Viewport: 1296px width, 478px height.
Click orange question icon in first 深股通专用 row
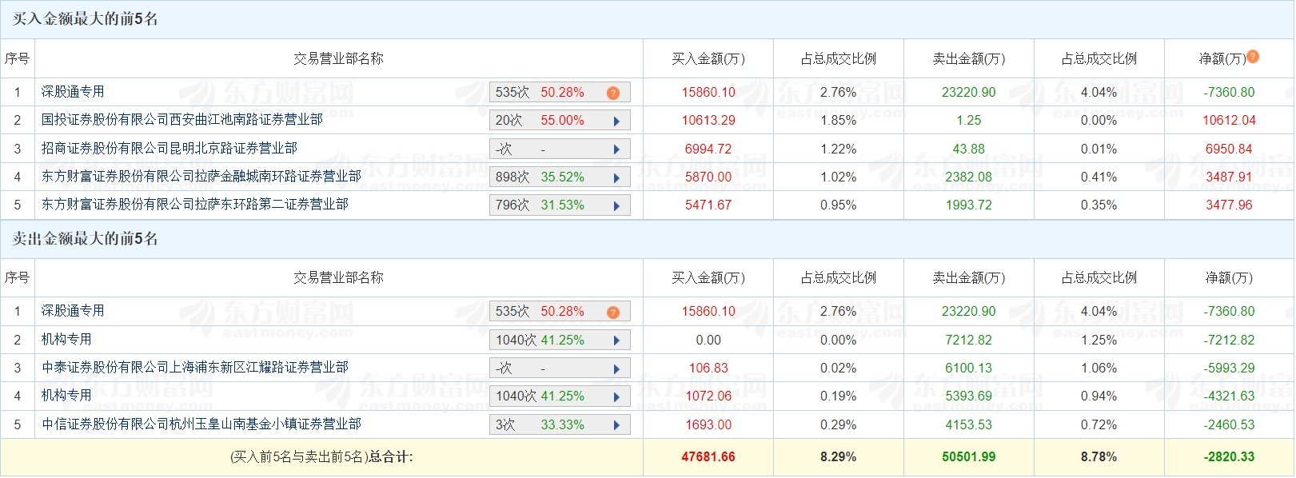pos(613,93)
